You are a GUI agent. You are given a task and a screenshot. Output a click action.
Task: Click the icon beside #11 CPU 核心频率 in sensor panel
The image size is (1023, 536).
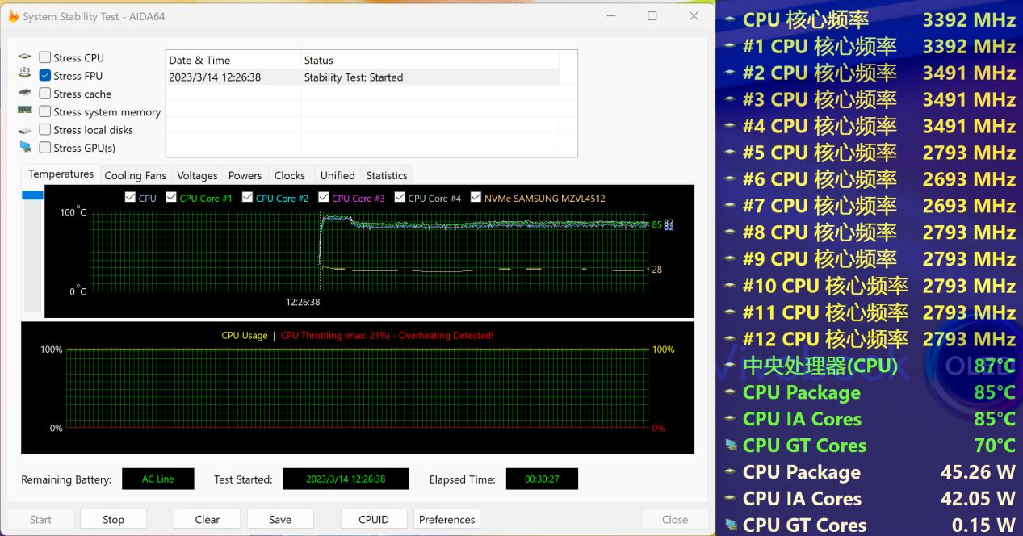pyautogui.click(x=730, y=313)
